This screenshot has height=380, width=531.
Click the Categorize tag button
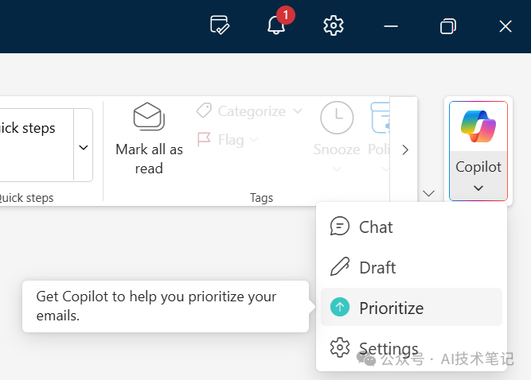click(x=241, y=111)
